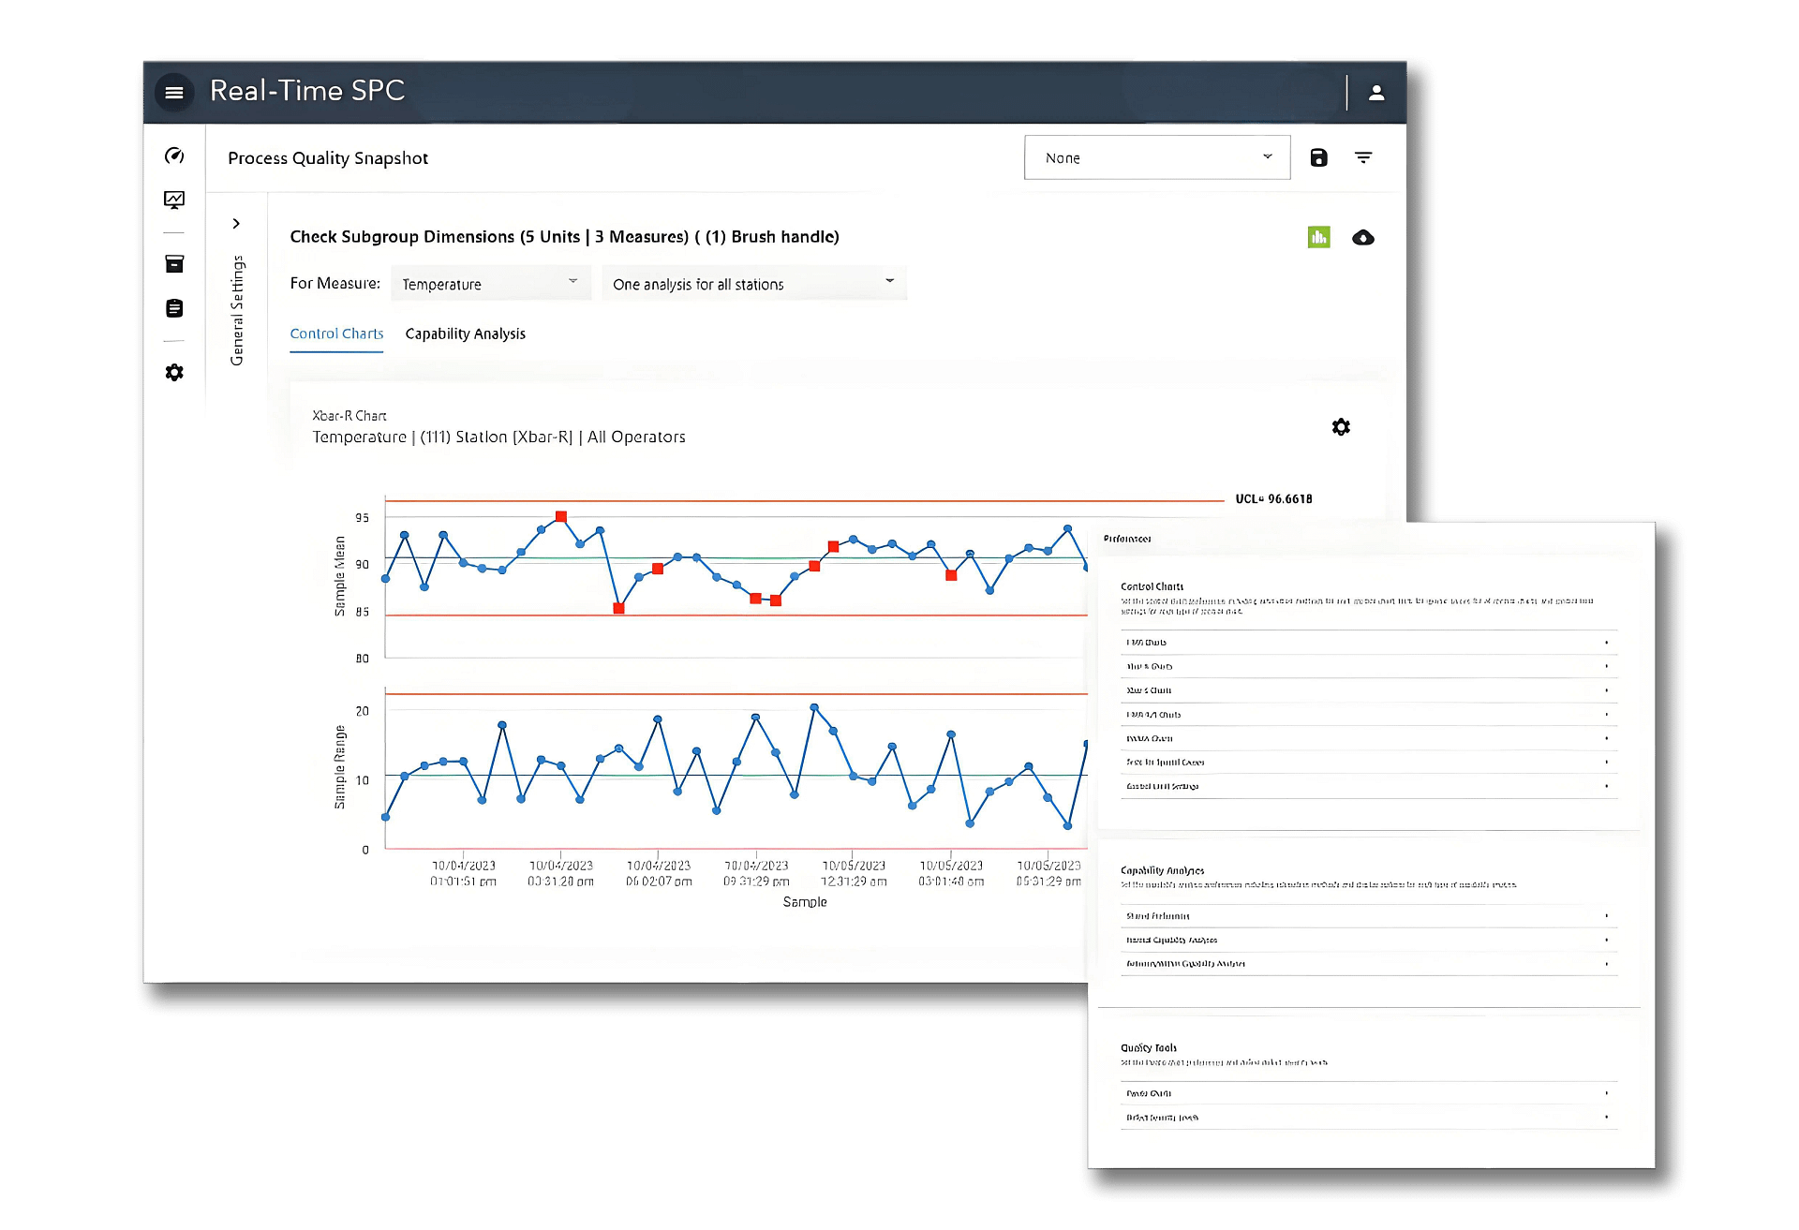The width and height of the screenshot is (1799, 1230).
Task: Open the filter icon in the top right
Action: [x=1363, y=156]
